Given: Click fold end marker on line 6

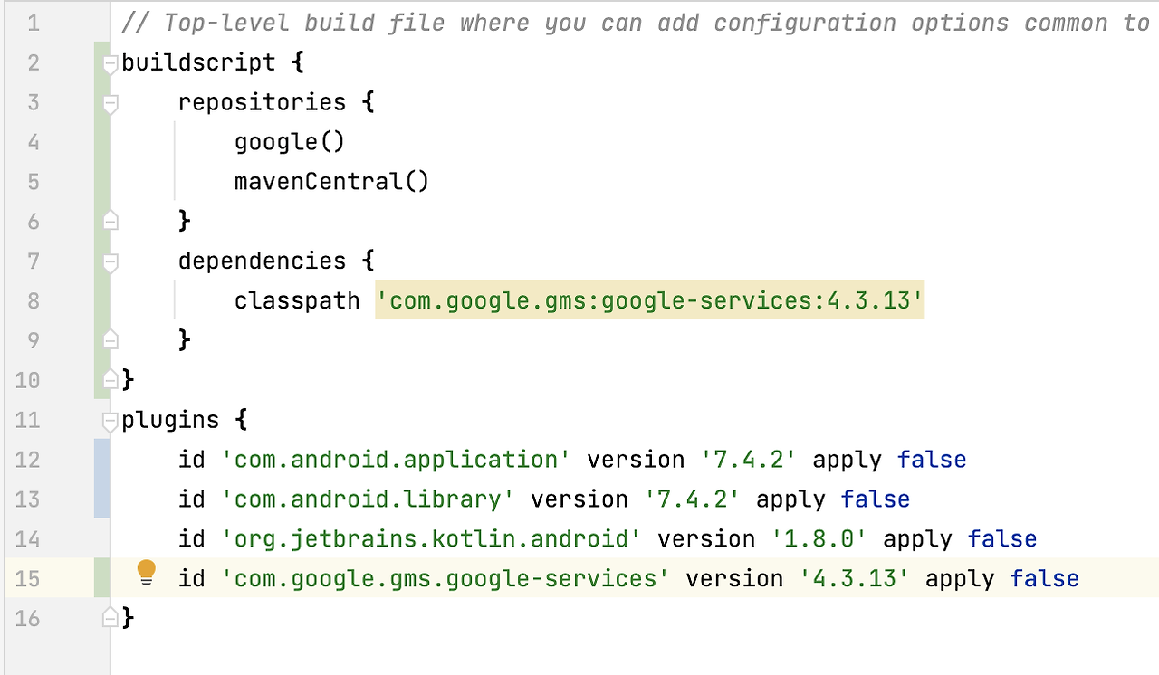Looking at the screenshot, I should (x=110, y=220).
